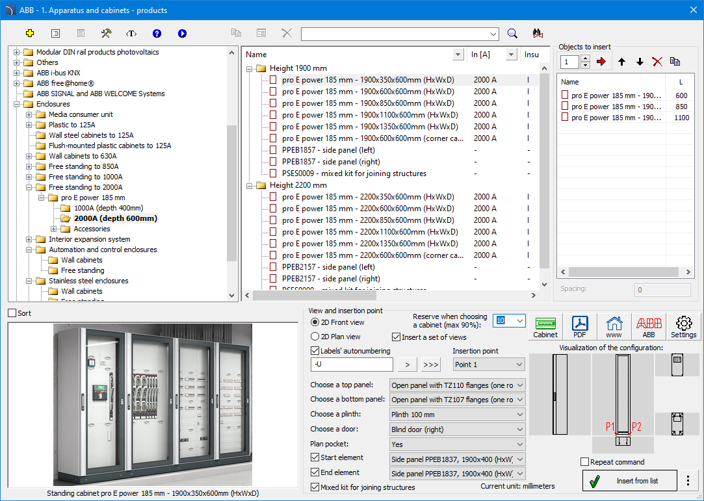The image size is (704, 501).
Task: Open the blue question mark help icon
Action: [x=157, y=33]
